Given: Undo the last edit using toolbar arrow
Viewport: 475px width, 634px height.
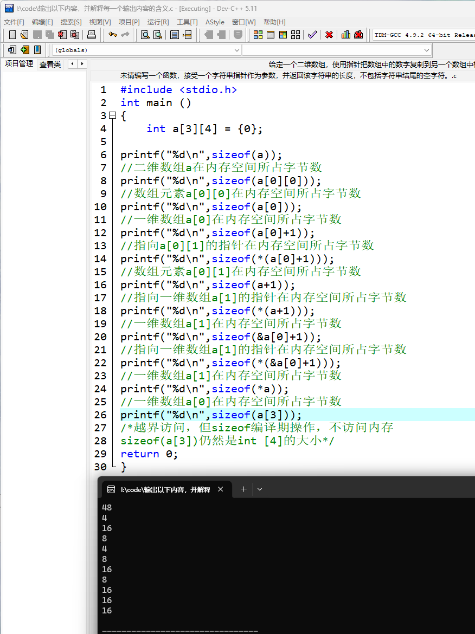Looking at the screenshot, I should point(112,35).
